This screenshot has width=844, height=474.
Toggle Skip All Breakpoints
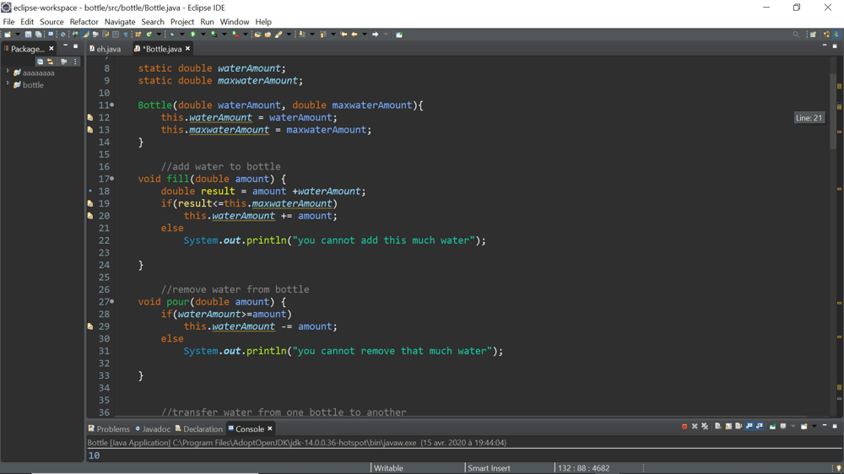(x=63, y=35)
